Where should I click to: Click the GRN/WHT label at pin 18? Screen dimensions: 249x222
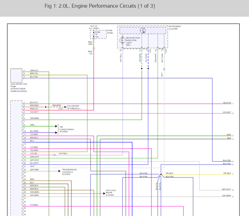(35, 157)
